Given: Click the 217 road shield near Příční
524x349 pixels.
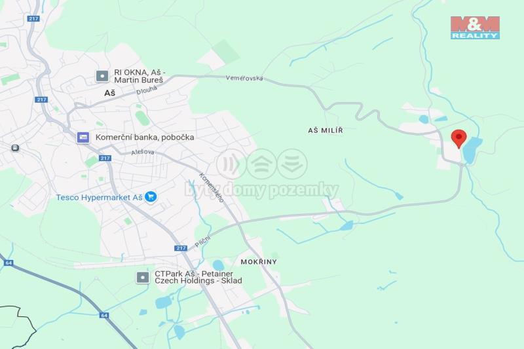Looking at the screenshot, I should point(181,248).
